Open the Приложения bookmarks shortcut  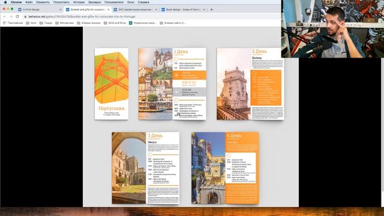tap(13, 23)
